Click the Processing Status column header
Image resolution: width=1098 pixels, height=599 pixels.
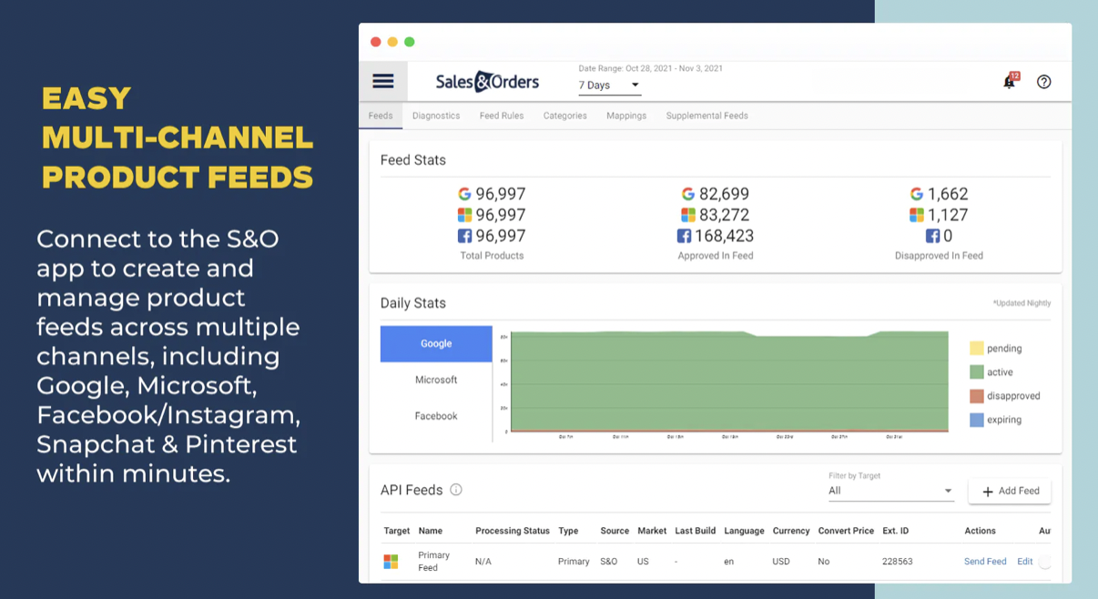point(513,531)
